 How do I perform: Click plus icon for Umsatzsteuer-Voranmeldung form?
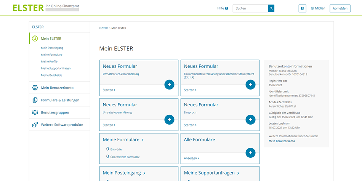pos(169,85)
